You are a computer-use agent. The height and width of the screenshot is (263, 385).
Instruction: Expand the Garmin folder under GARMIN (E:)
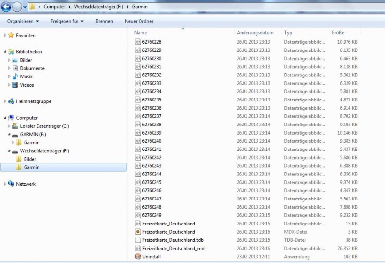[x=13, y=142]
